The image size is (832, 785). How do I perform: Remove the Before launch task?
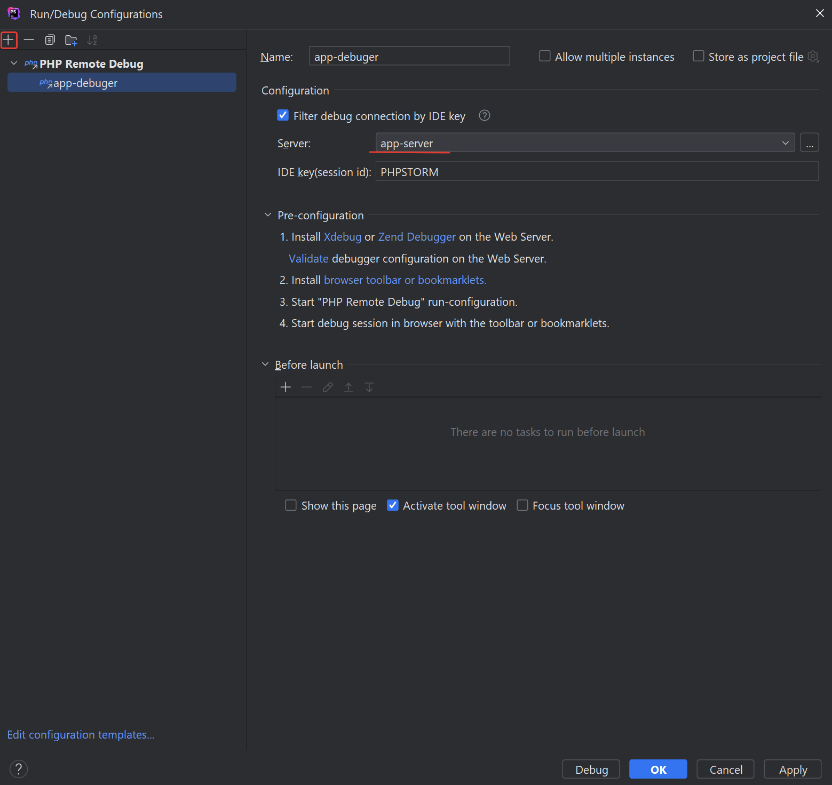(306, 387)
